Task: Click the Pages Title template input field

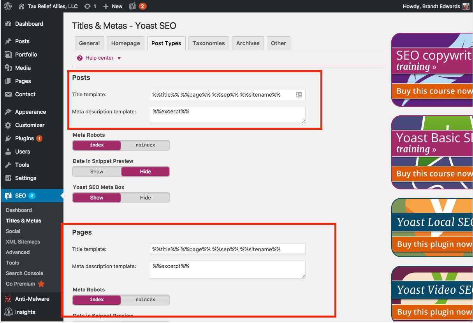Action: (x=228, y=249)
